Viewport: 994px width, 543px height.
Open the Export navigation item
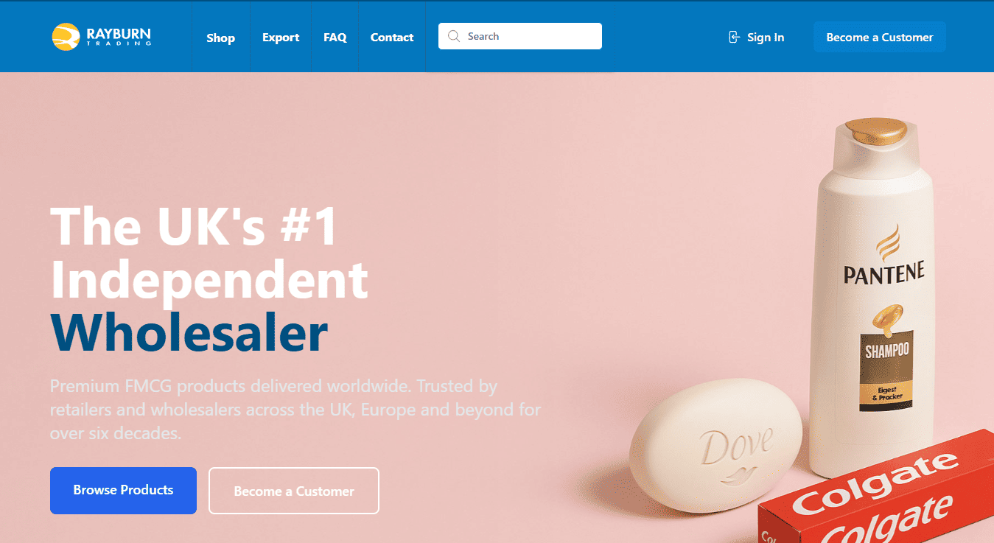point(281,38)
